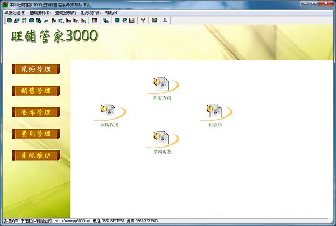Select the 采购管理 sidebar button

click(36, 69)
